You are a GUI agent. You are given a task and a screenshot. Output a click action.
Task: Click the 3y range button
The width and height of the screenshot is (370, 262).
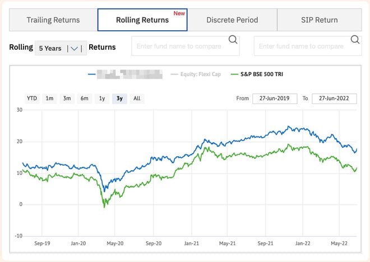click(119, 99)
